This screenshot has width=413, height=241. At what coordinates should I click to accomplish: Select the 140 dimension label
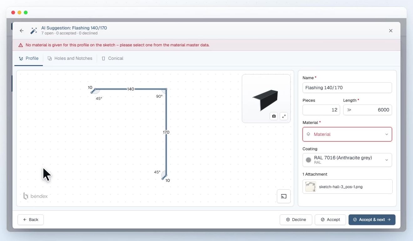point(130,89)
